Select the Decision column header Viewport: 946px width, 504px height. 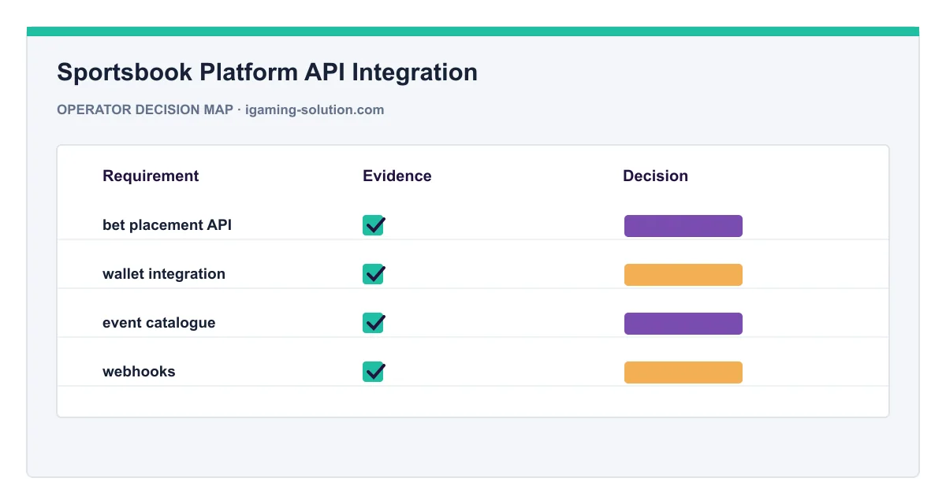[655, 176]
